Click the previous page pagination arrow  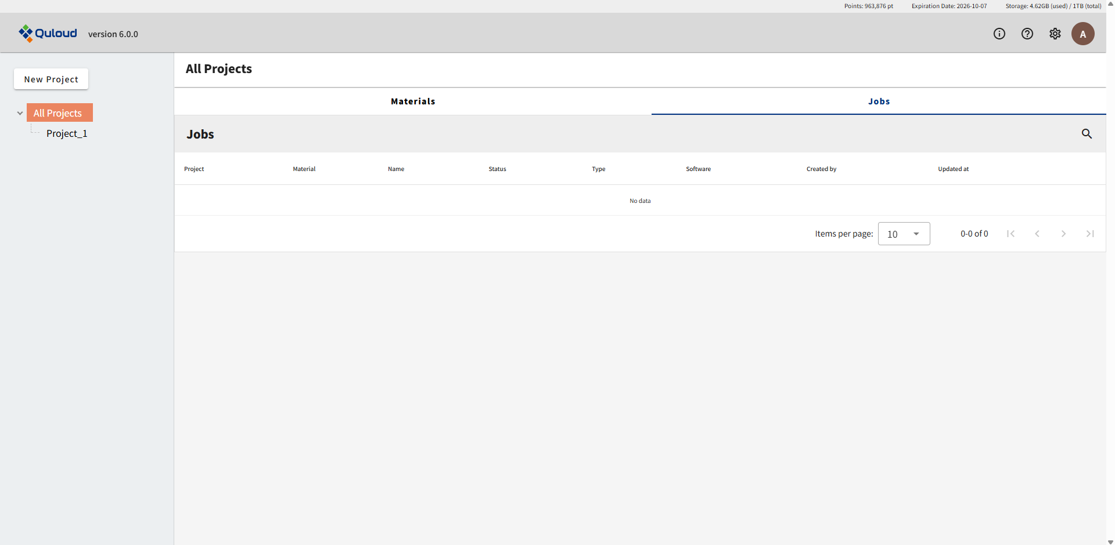pyautogui.click(x=1037, y=234)
